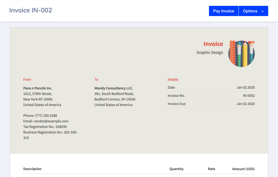Click the IN-0002 invoice number value

pos(249,95)
